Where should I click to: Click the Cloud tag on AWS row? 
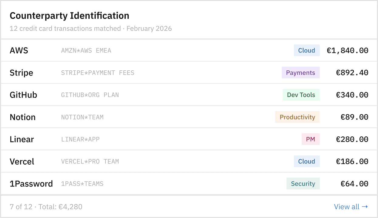click(306, 50)
